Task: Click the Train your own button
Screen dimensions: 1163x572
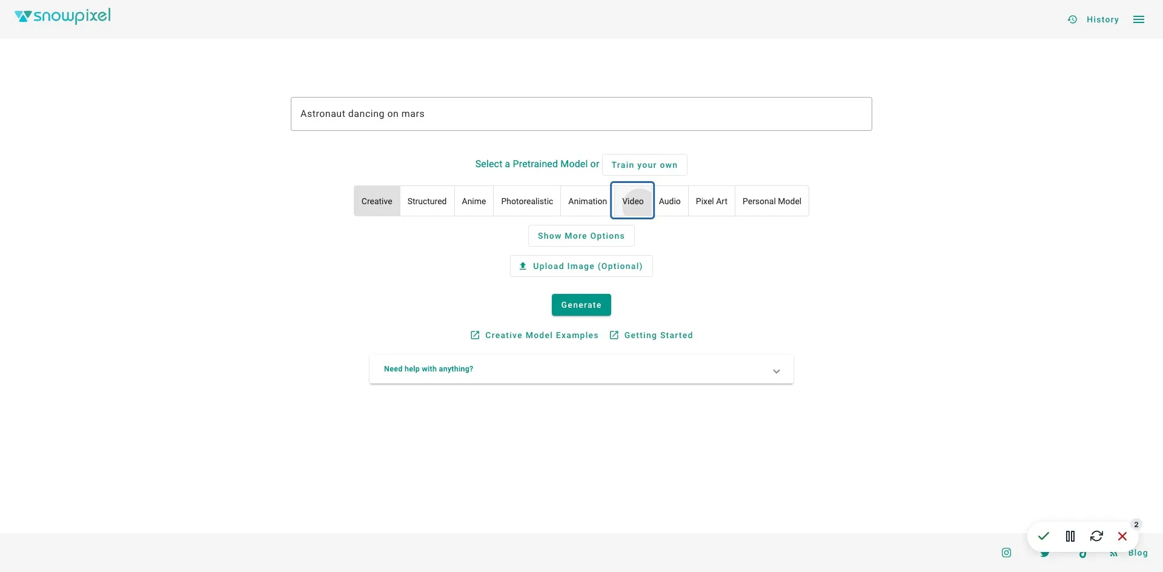Action: click(644, 165)
